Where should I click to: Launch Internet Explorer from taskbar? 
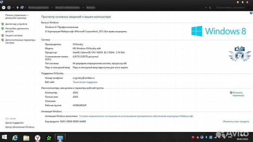tap(15, 138)
